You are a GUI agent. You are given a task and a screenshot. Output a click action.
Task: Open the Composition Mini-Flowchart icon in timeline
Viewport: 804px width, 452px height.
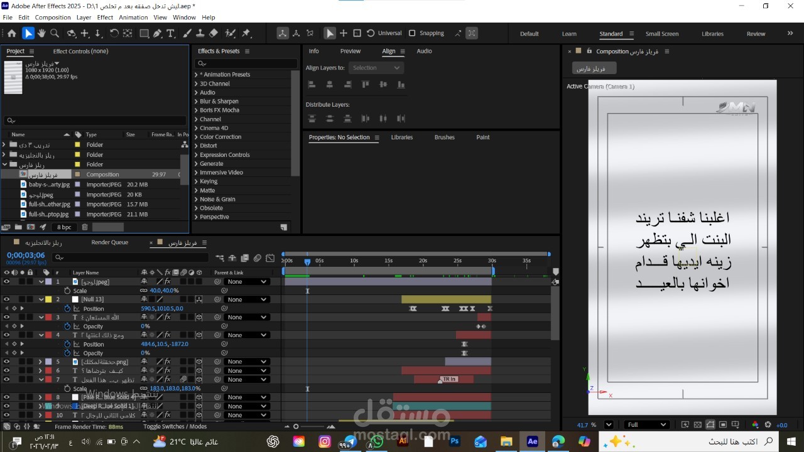point(220,258)
